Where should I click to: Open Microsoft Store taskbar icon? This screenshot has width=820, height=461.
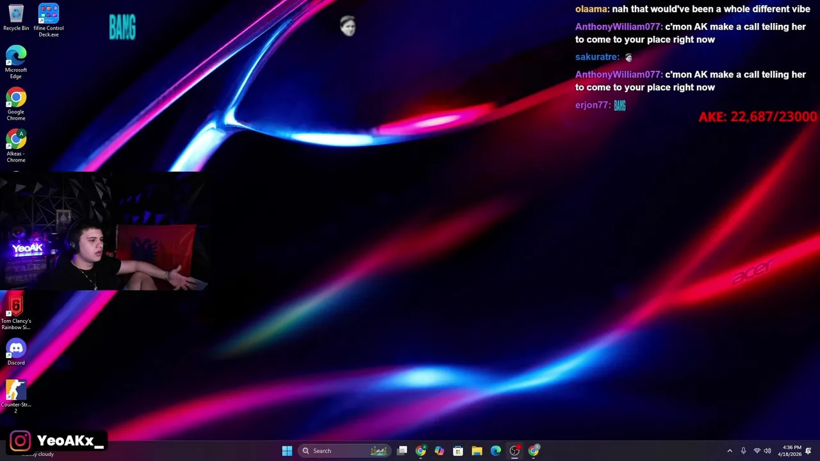458,451
